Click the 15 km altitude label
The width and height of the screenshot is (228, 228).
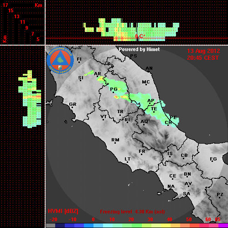[x=11, y=10]
